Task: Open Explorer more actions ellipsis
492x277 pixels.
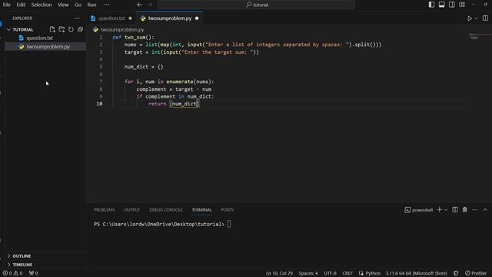Action: (x=77, y=18)
